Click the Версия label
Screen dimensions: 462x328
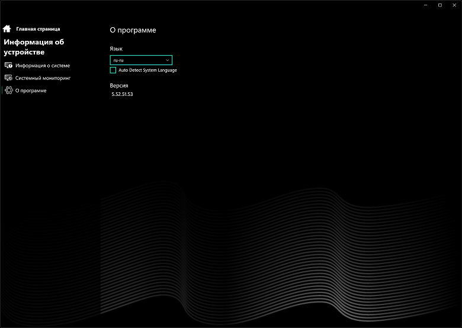(x=119, y=85)
